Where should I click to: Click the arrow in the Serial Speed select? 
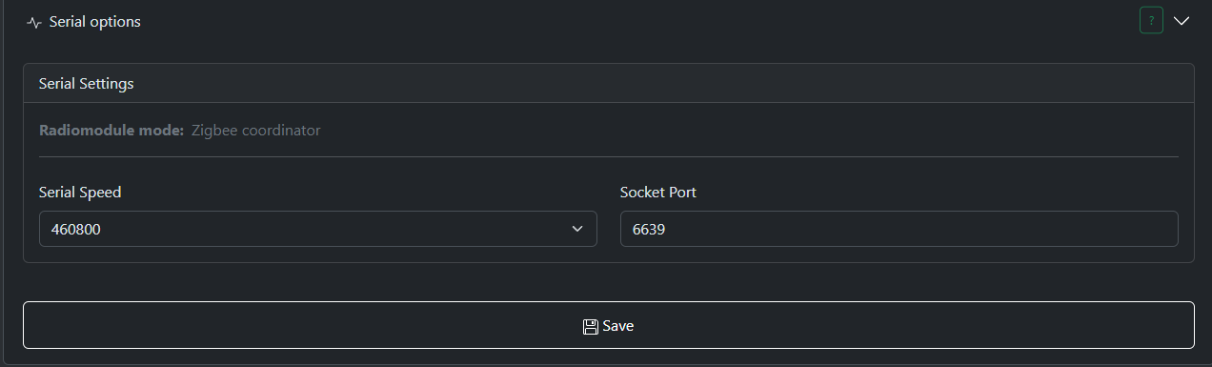[576, 229]
